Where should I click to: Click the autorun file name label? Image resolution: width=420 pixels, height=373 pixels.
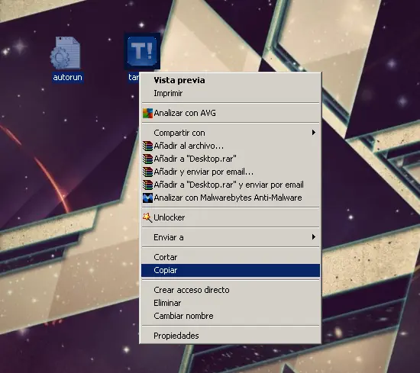[67, 77]
